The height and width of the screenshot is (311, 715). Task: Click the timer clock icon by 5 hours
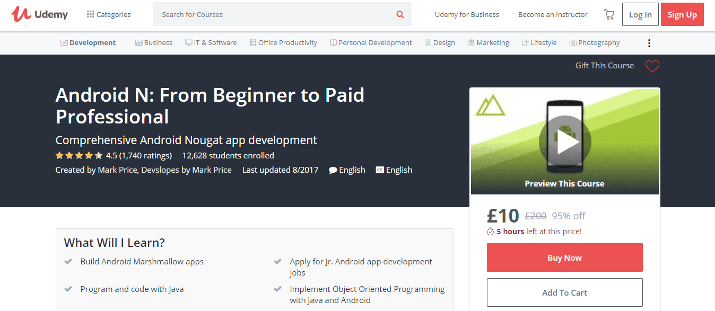(x=490, y=232)
